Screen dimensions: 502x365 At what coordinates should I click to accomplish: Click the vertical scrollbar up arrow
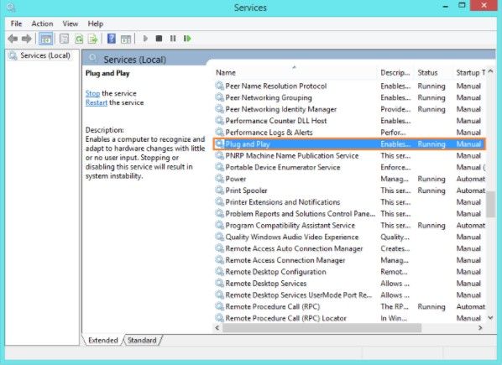point(490,71)
